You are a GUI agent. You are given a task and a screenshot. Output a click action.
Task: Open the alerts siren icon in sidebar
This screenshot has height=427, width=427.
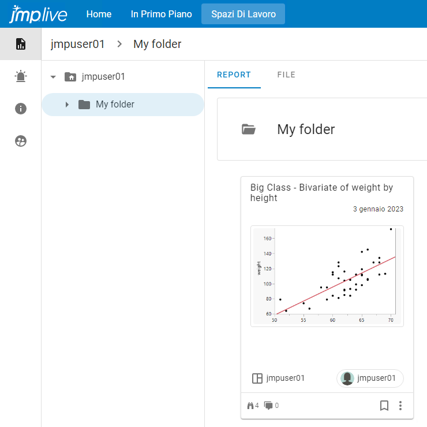point(21,76)
